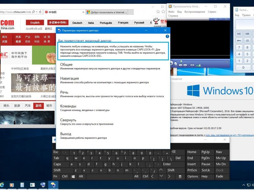Image resolution: width=254 pixels, height=190 pixels.
Task: Show hidden system tray icons
Action: [244, 185]
